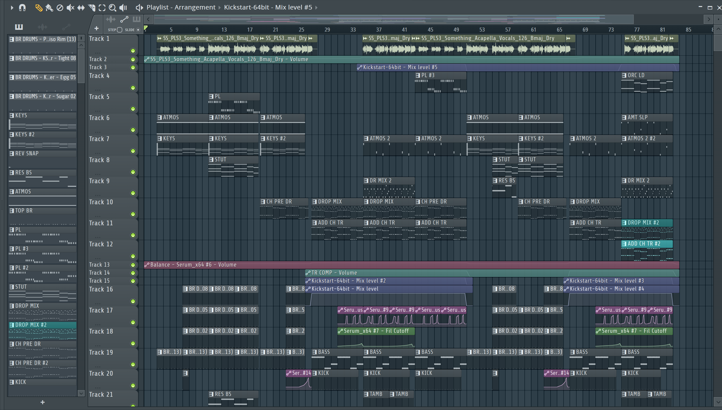Open the RES BS clip menu on Track 9
The height and width of the screenshot is (410, 722).
[495, 180]
